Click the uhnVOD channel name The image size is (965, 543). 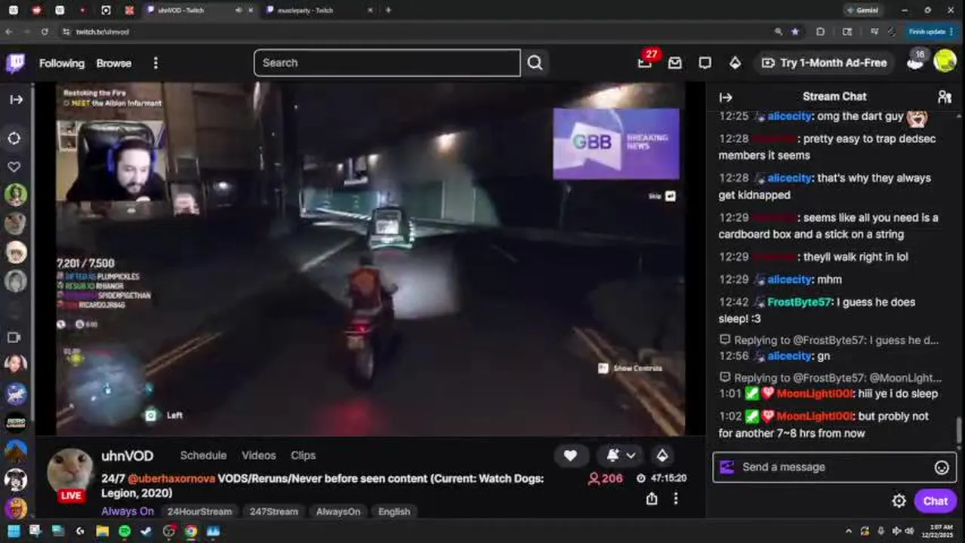click(x=127, y=456)
